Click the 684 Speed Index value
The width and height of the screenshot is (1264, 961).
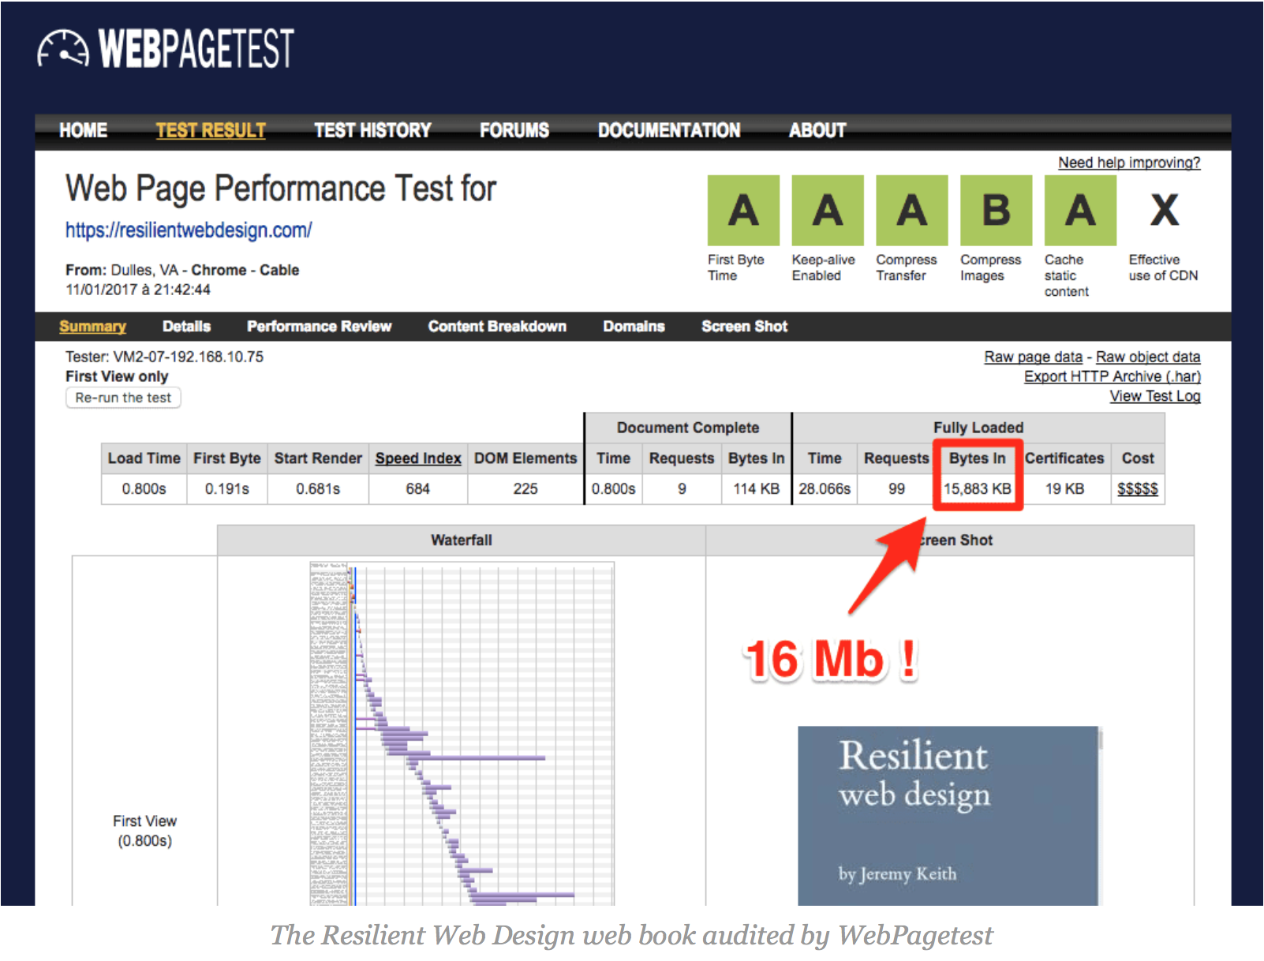click(418, 489)
